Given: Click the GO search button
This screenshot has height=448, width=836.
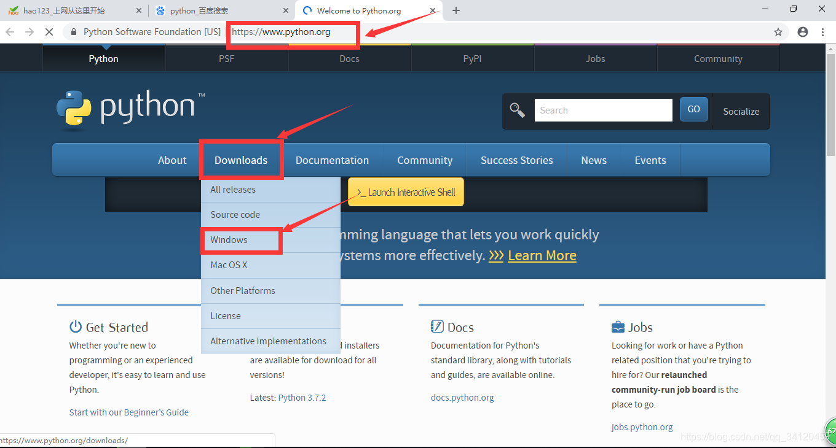Looking at the screenshot, I should tap(694, 109).
